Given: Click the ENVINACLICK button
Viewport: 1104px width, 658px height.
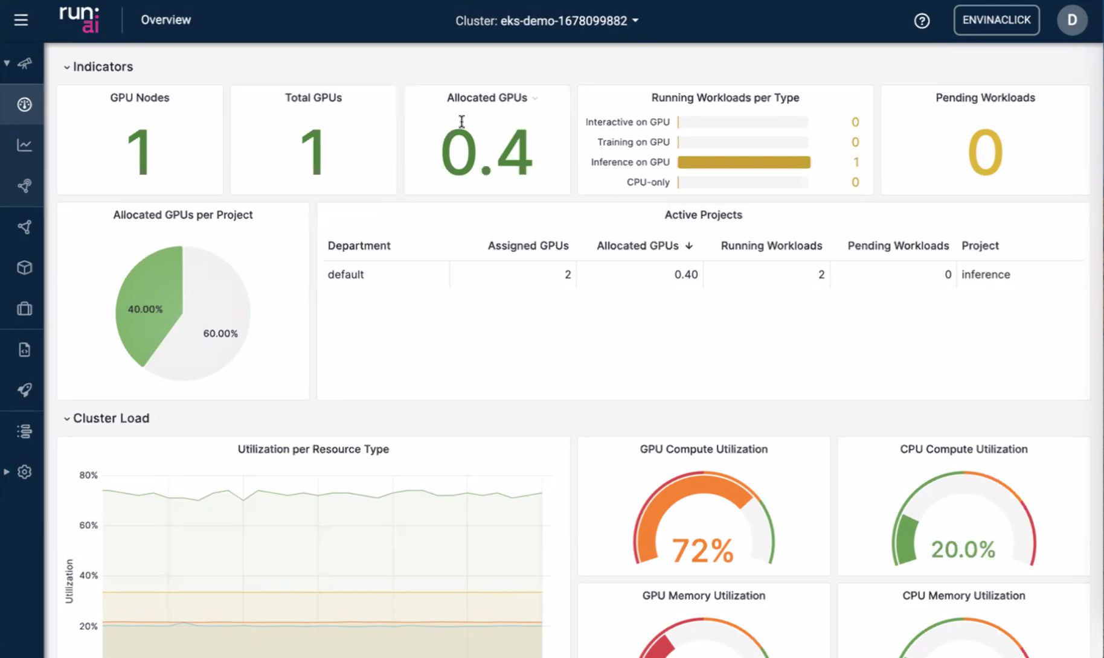Looking at the screenshot, I should 996,20.
